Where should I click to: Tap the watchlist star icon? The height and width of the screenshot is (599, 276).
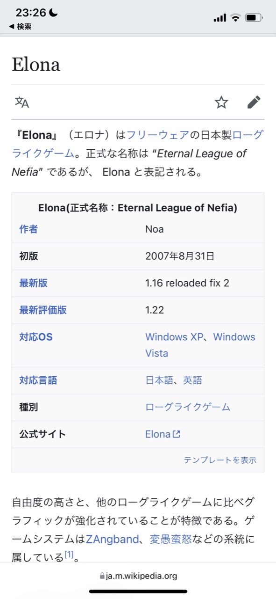coord(221,102)
